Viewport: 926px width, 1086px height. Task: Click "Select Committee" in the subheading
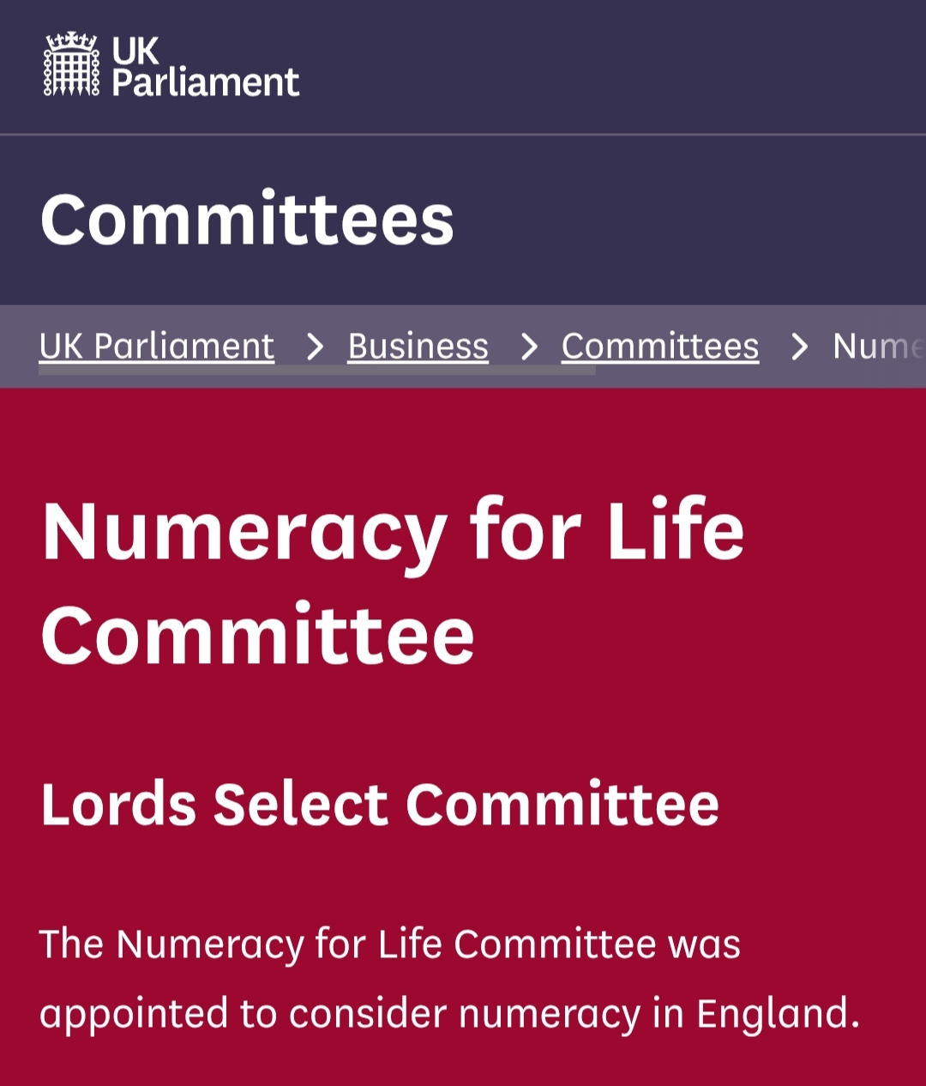pos(466,805)
